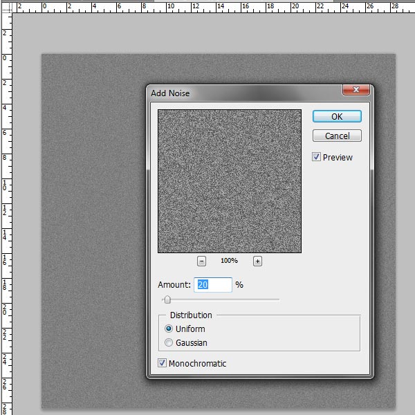Screen dimensions: 415x415
Task: Click the ruler origin corner box
Action: click(x=6, y=7)
